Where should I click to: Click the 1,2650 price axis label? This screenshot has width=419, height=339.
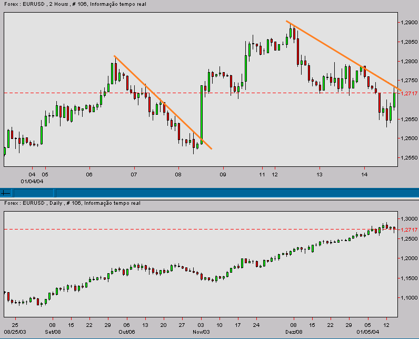click(x=409, y=119)
